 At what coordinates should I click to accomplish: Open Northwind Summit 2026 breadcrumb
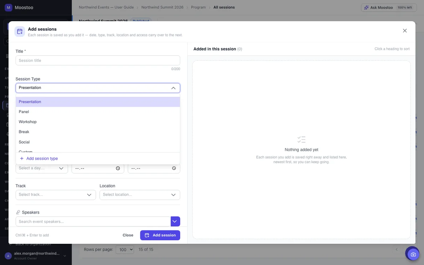coord(163,7)
